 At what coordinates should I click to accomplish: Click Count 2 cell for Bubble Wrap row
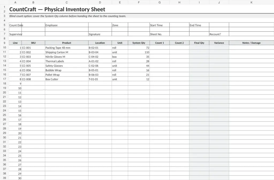coord(179,70)
